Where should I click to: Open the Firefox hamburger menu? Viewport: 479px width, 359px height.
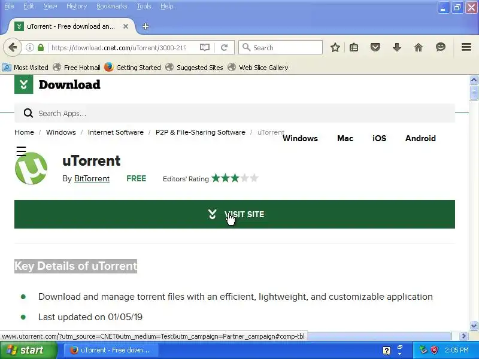pos(466,47)
